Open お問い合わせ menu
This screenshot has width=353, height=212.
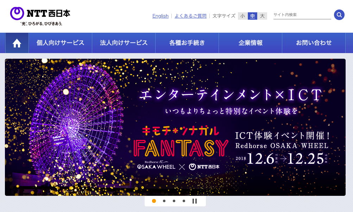coord(314,43)
